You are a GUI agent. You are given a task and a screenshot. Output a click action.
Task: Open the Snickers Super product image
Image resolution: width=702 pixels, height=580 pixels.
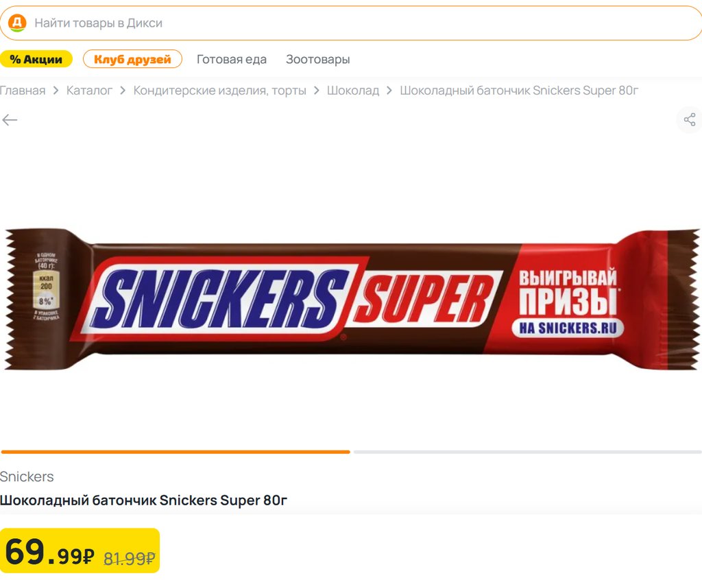[351, 299]
